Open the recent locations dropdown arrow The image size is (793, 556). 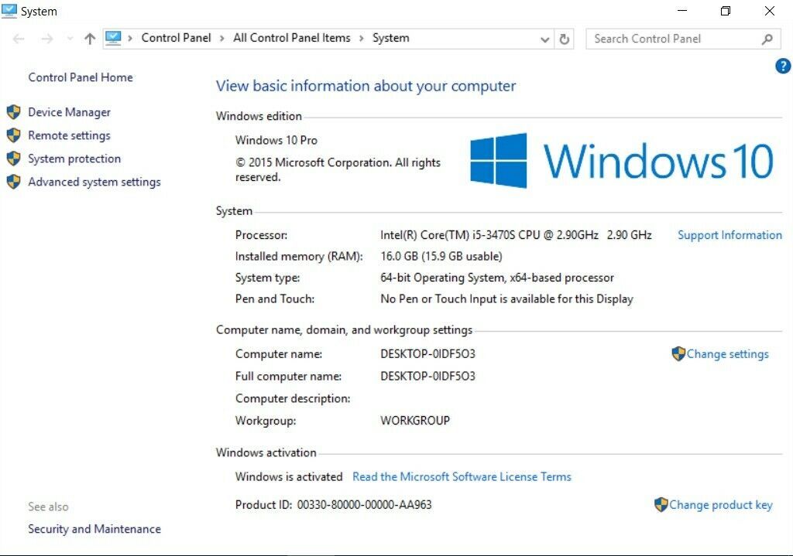tap(70, 39)
